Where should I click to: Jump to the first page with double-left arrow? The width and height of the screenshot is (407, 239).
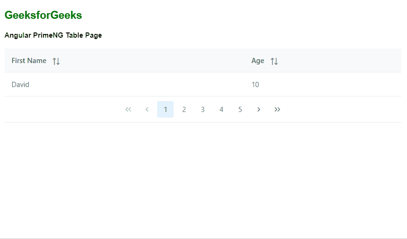pos(128,110)
